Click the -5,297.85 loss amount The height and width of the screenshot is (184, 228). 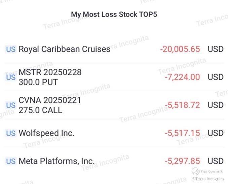(x=182, y=161)
